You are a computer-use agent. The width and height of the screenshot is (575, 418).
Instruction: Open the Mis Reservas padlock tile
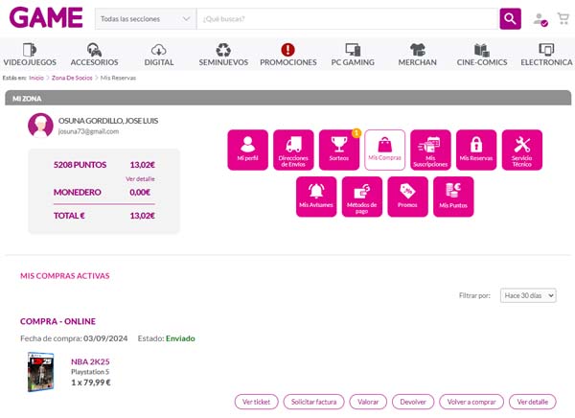pyautogui.click(x=476, y=150)
